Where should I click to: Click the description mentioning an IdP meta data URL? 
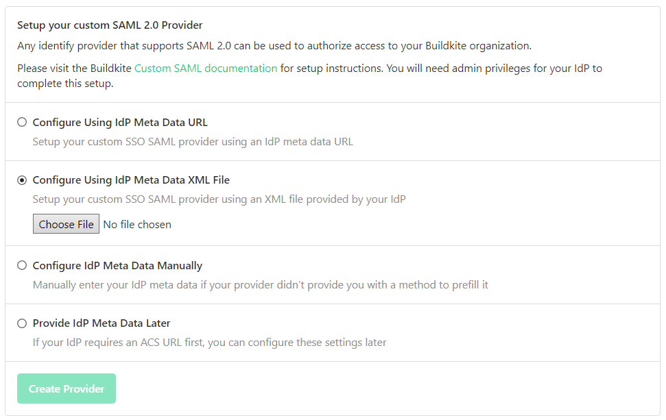[x=193, y=142]
